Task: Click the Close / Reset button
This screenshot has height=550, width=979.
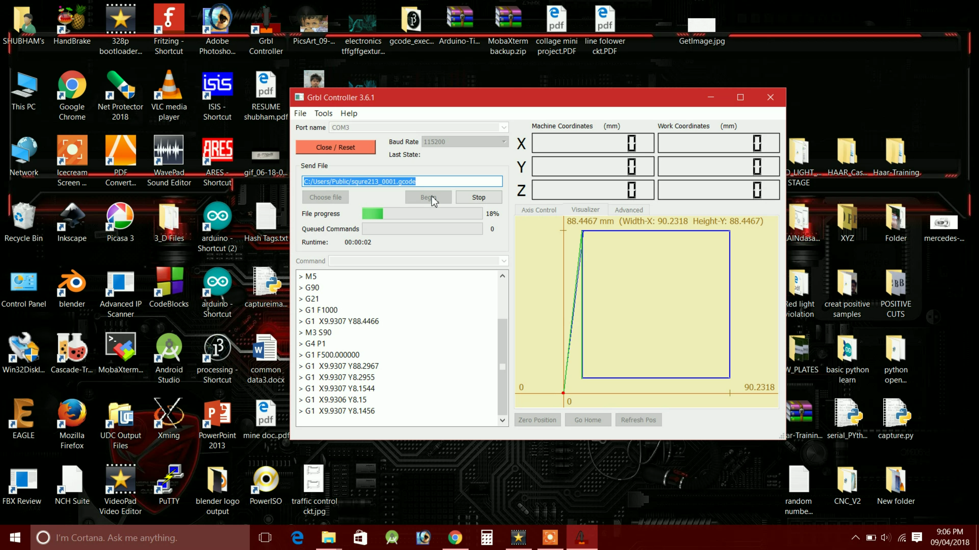Action: click(336, 147)
